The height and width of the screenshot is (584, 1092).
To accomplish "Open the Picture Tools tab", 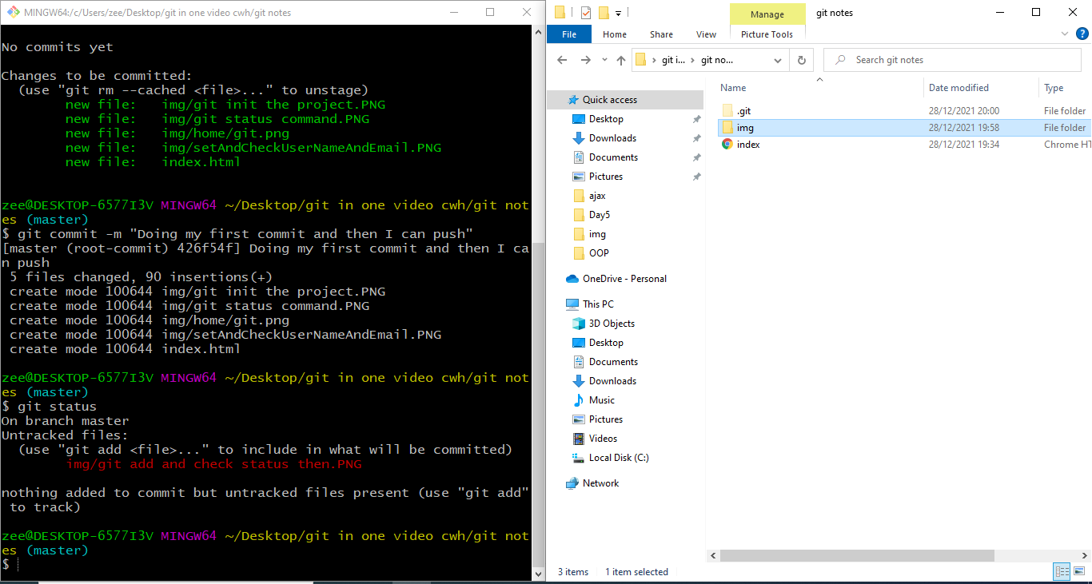I will (x=767, y=34).
